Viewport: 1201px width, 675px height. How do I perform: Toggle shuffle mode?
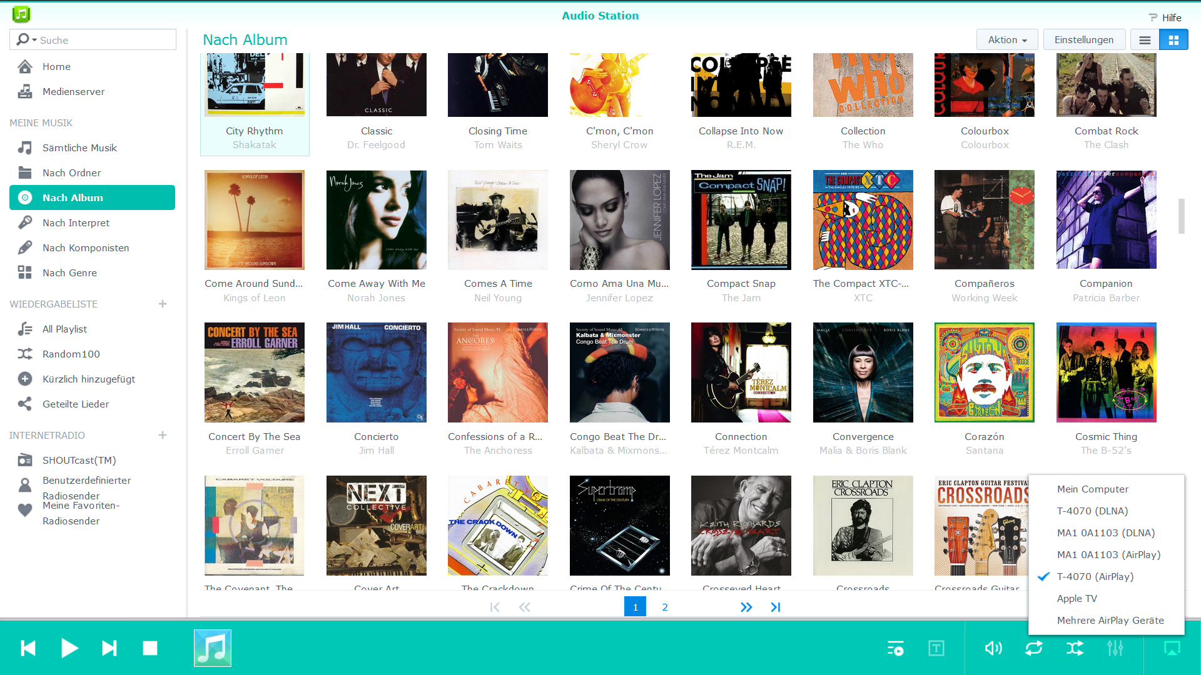click(x=1075, y=648)
